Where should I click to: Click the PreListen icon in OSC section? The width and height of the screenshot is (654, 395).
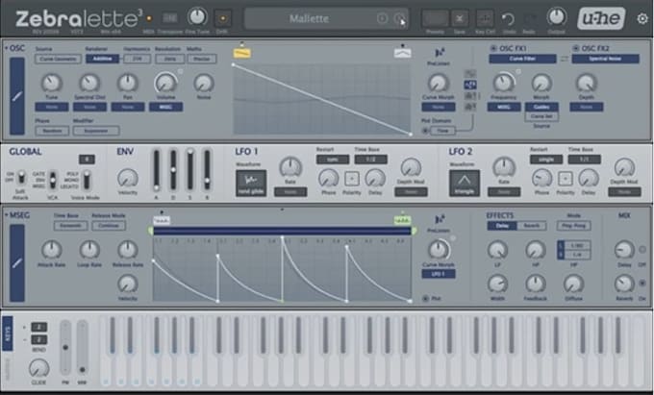pos(440,53)
